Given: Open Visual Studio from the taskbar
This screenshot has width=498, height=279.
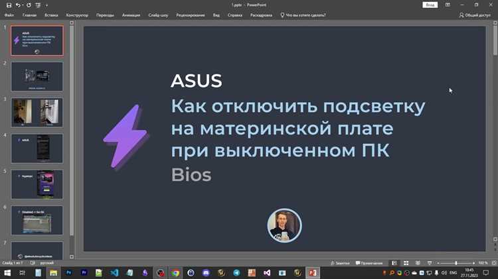Looking at the screenshot, I should [x=267, y=272].
